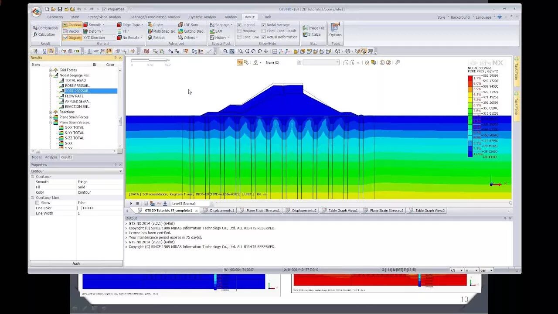Open the History dropdown
The image size is (558, 314).
[219, 38]
